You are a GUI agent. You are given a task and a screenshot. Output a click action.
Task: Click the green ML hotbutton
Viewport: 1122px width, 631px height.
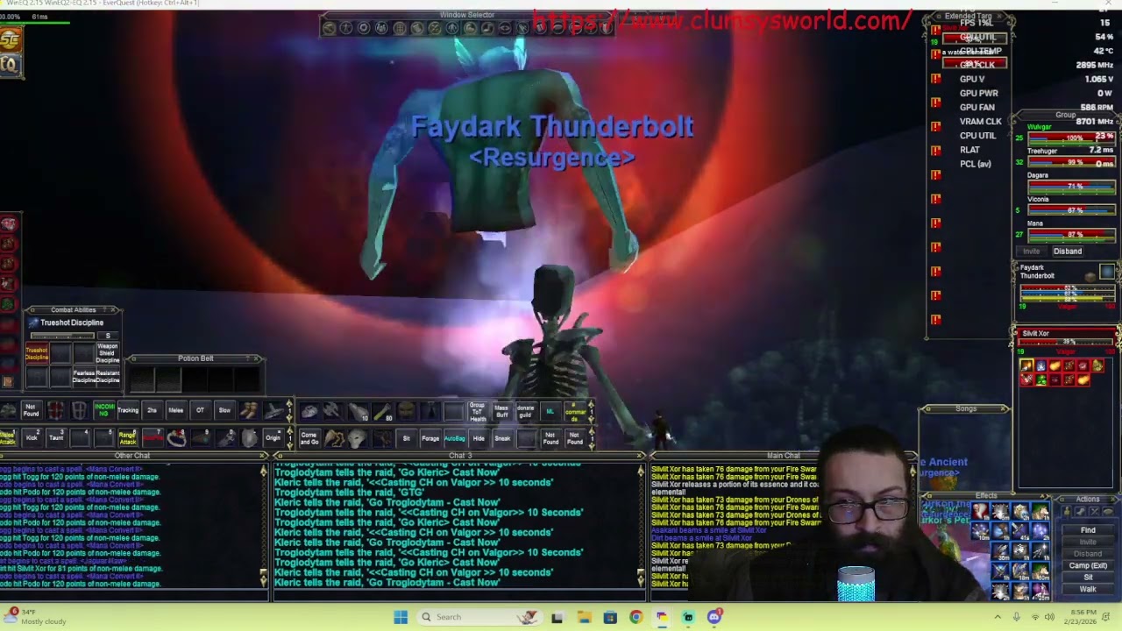pyautogui.click(x=550, y=411)
